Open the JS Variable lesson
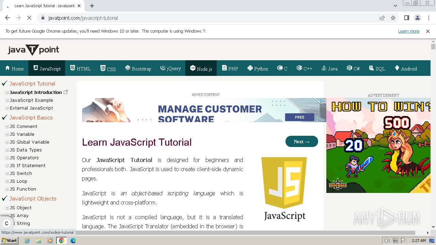 pos(22,134)
